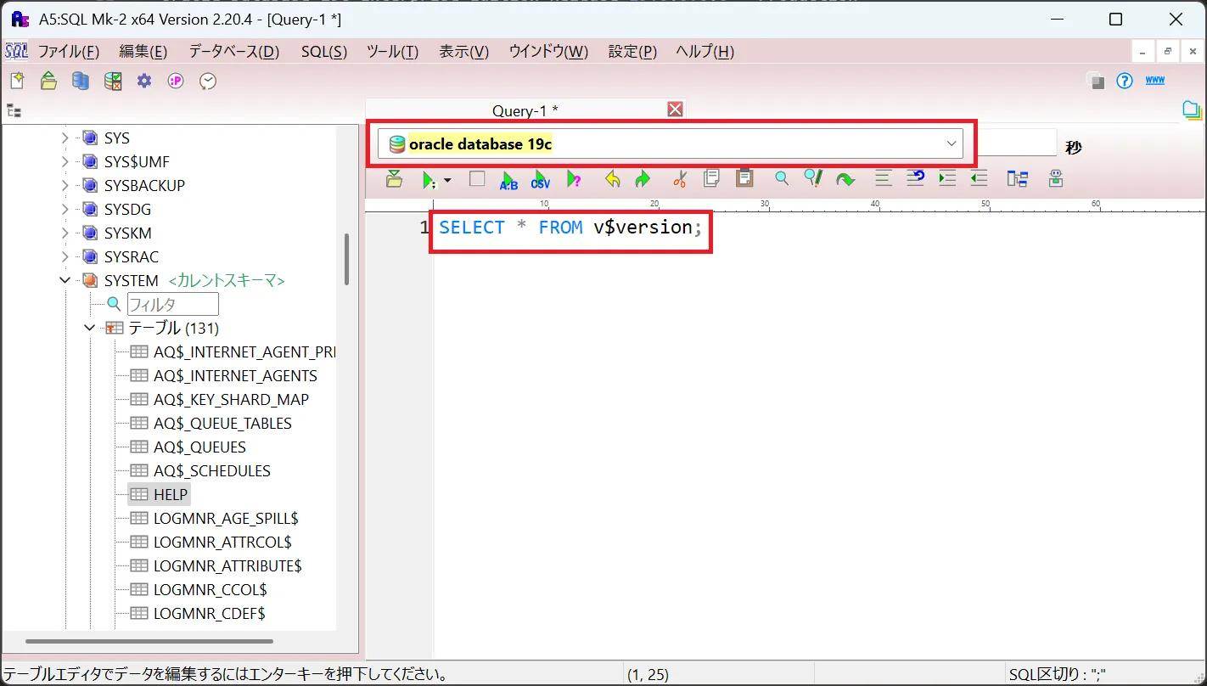Open the www web link icon
The height and width of the screenshot is (686, 1207).
[x=1155, y=81]
